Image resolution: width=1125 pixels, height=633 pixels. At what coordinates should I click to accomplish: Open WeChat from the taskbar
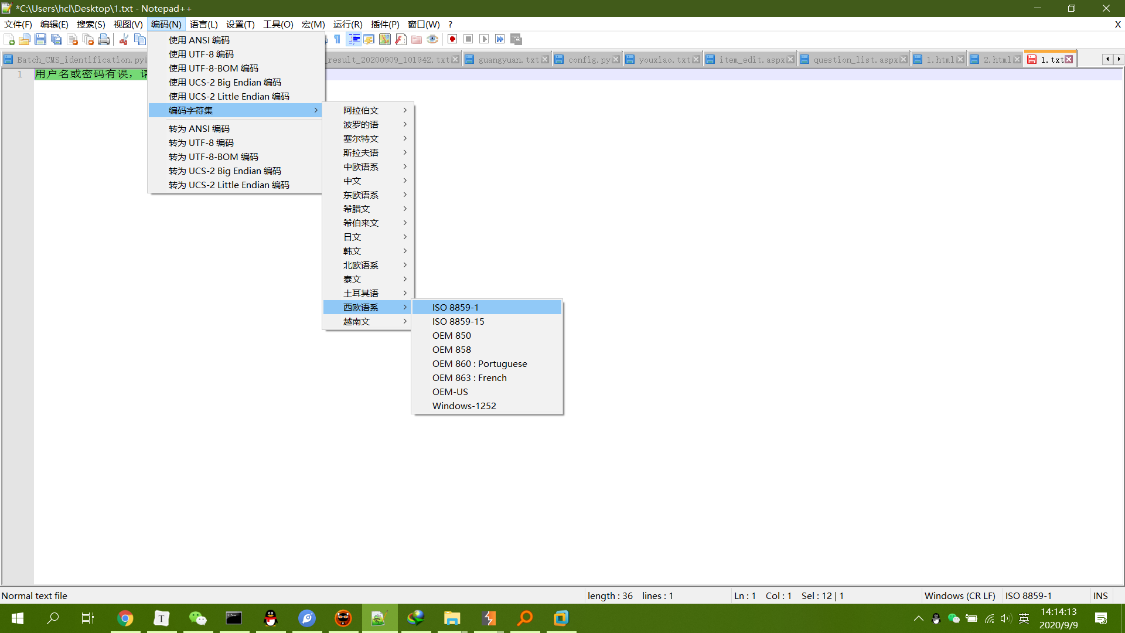point(197,618)
